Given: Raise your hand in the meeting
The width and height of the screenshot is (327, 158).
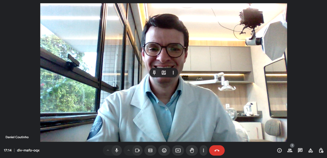Looking at the screenshot, I should point(192,150).
